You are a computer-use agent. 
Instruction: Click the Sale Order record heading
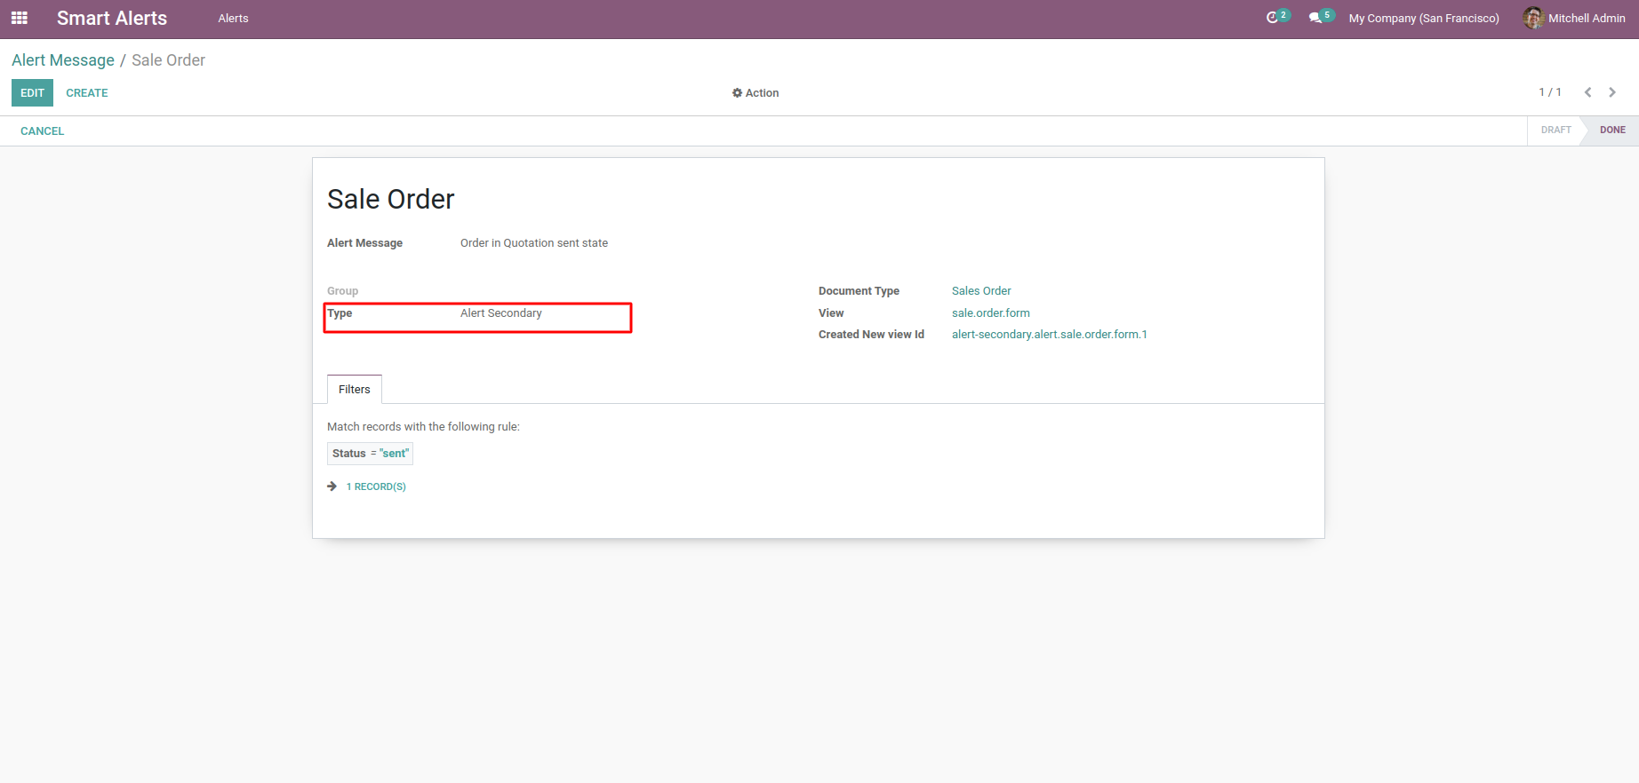391,199
